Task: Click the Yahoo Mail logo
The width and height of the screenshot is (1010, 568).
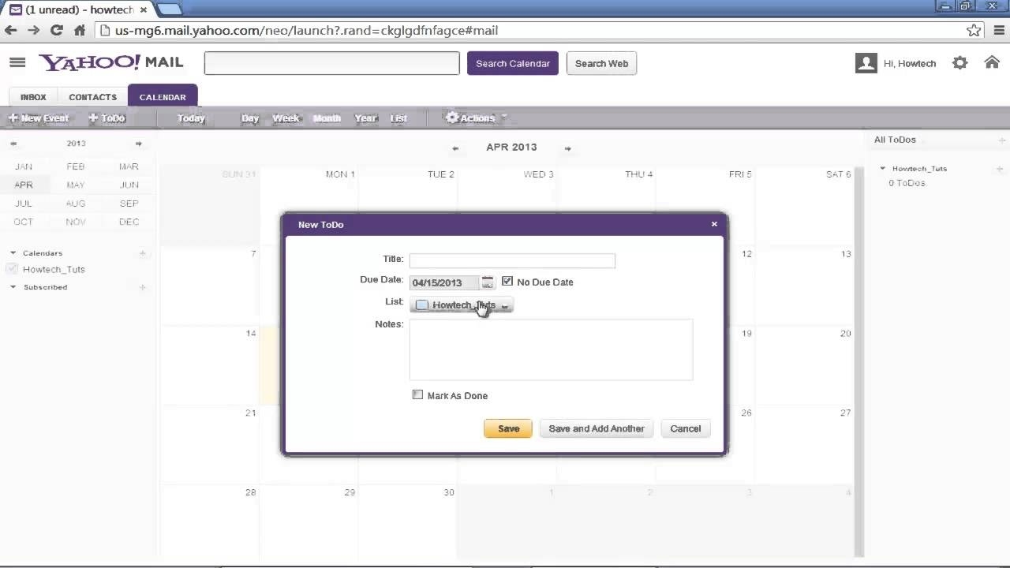Action: (110, 62)
